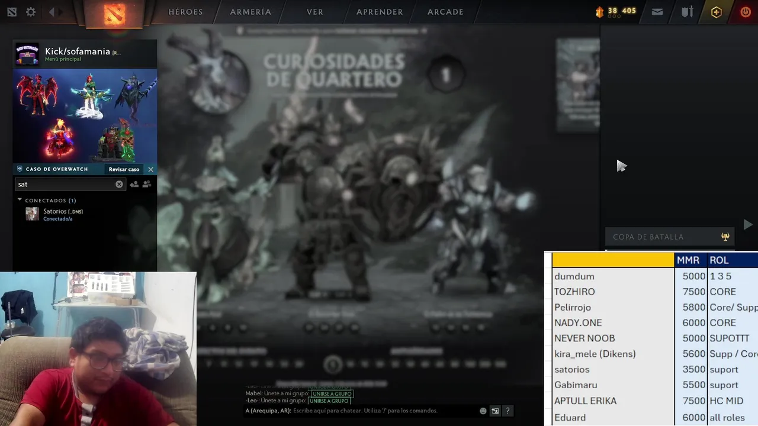
Task: Open the Arcade tab
Action: tap(445, 12)
